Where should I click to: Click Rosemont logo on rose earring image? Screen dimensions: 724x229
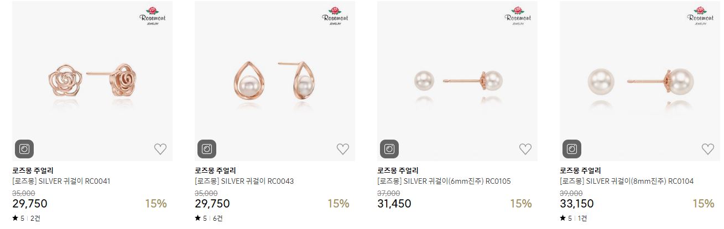pyautogui.click(x=152, y=15)
